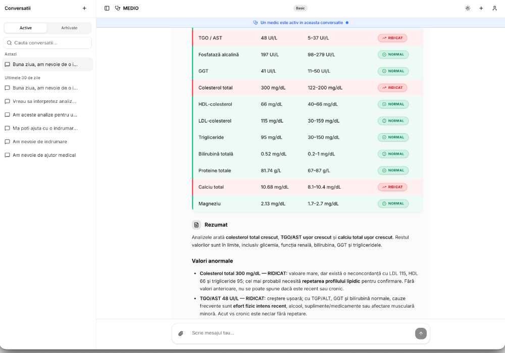Click the 'Un medic este activ' banner text
Image resolution: width=505 pixels, height=353 pixels.
pos(301,23)
